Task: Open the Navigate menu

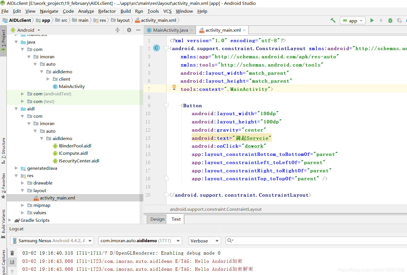Action: (49, 11)
